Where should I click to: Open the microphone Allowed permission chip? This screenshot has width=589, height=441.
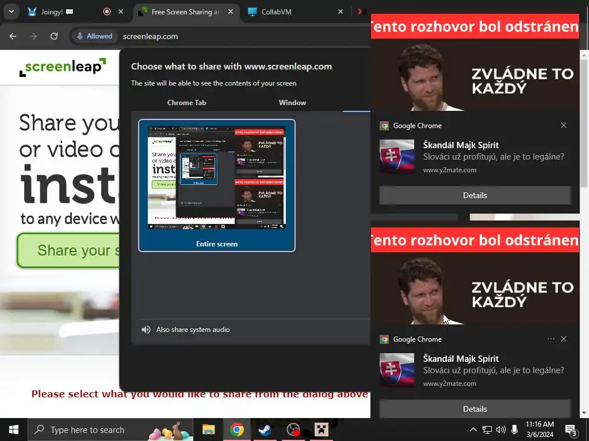[94, 36]
